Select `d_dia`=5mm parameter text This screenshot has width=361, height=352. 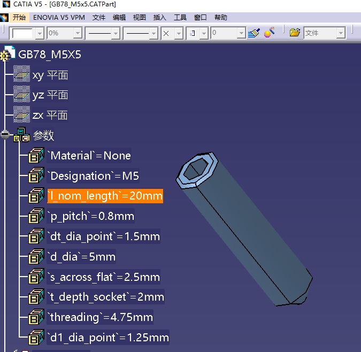[81, 256]
